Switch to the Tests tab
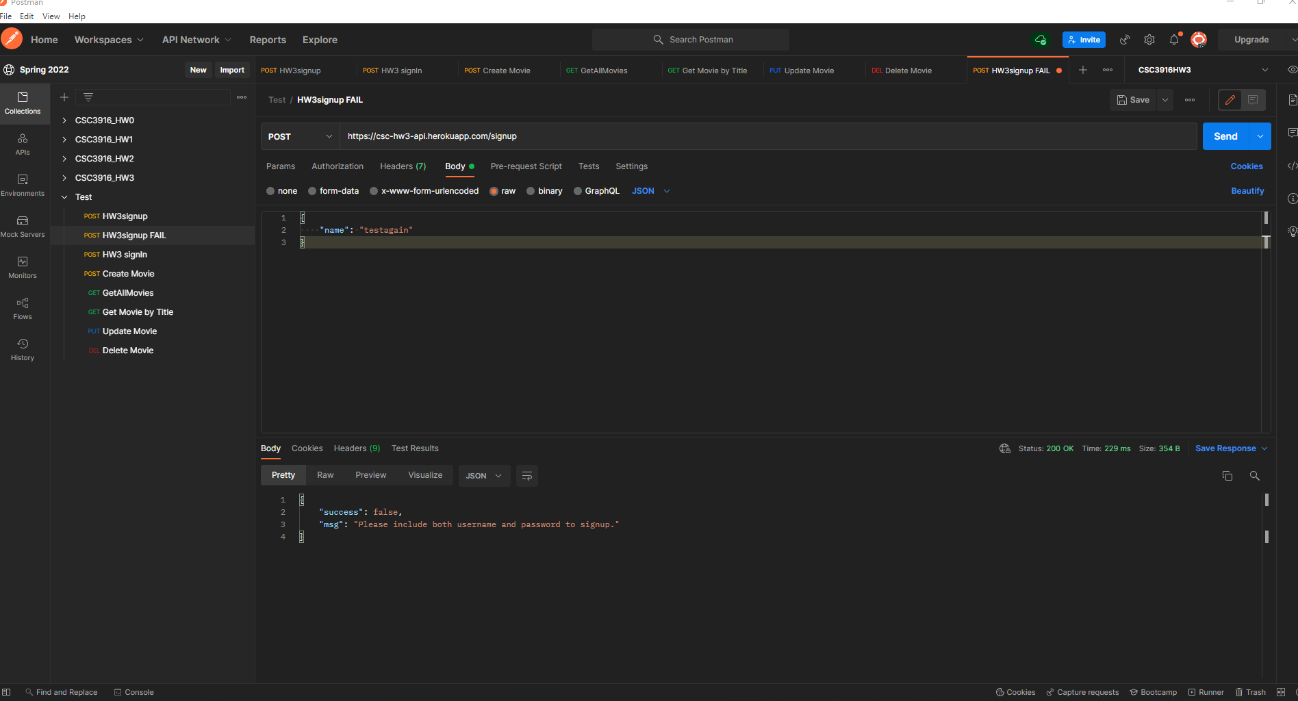This screenshot has width=1298, height=701. pyautogui.click(x=588, y=166)
